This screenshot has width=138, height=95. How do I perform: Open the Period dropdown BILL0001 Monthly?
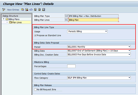(99, 47)
